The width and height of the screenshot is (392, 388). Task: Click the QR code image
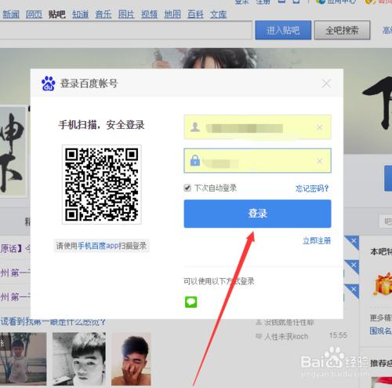click(102, 185)
